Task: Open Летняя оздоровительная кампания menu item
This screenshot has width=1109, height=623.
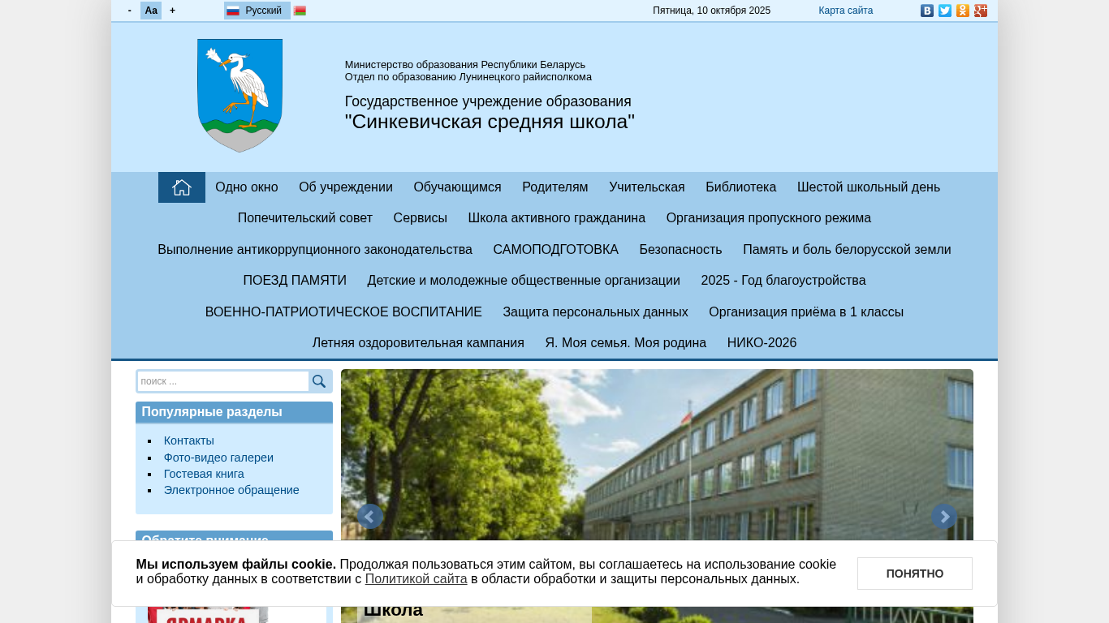Action: pyautogui.click(x=418, y=343)
